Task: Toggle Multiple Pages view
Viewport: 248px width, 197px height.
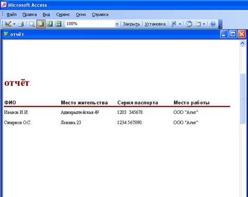Action: [58, 24]
